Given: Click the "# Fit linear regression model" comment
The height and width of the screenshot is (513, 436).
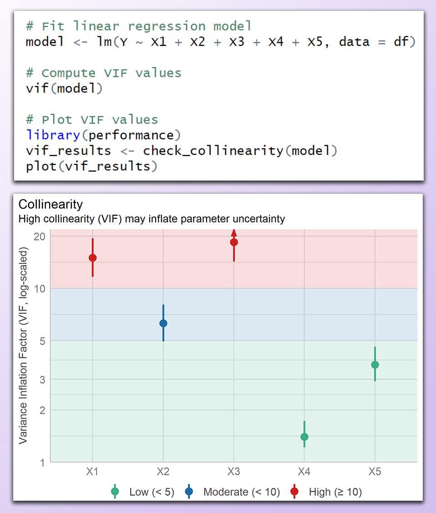Looking at the screenshot, I should coord(139,26).
